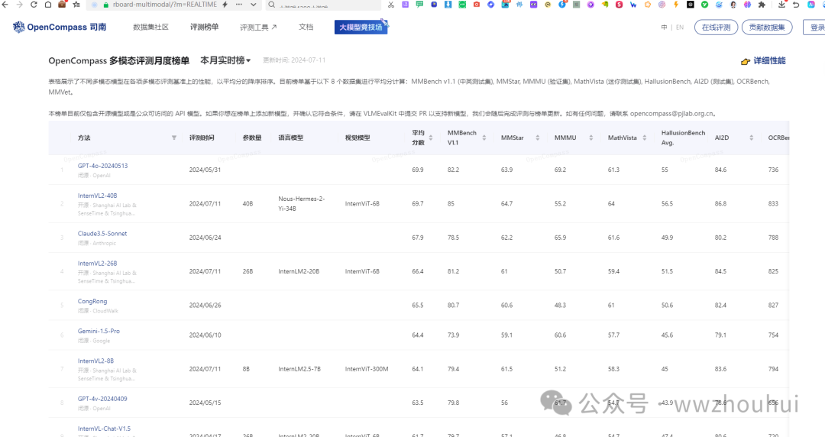Open the green chat bubble extension

click(x=419, y=5)
